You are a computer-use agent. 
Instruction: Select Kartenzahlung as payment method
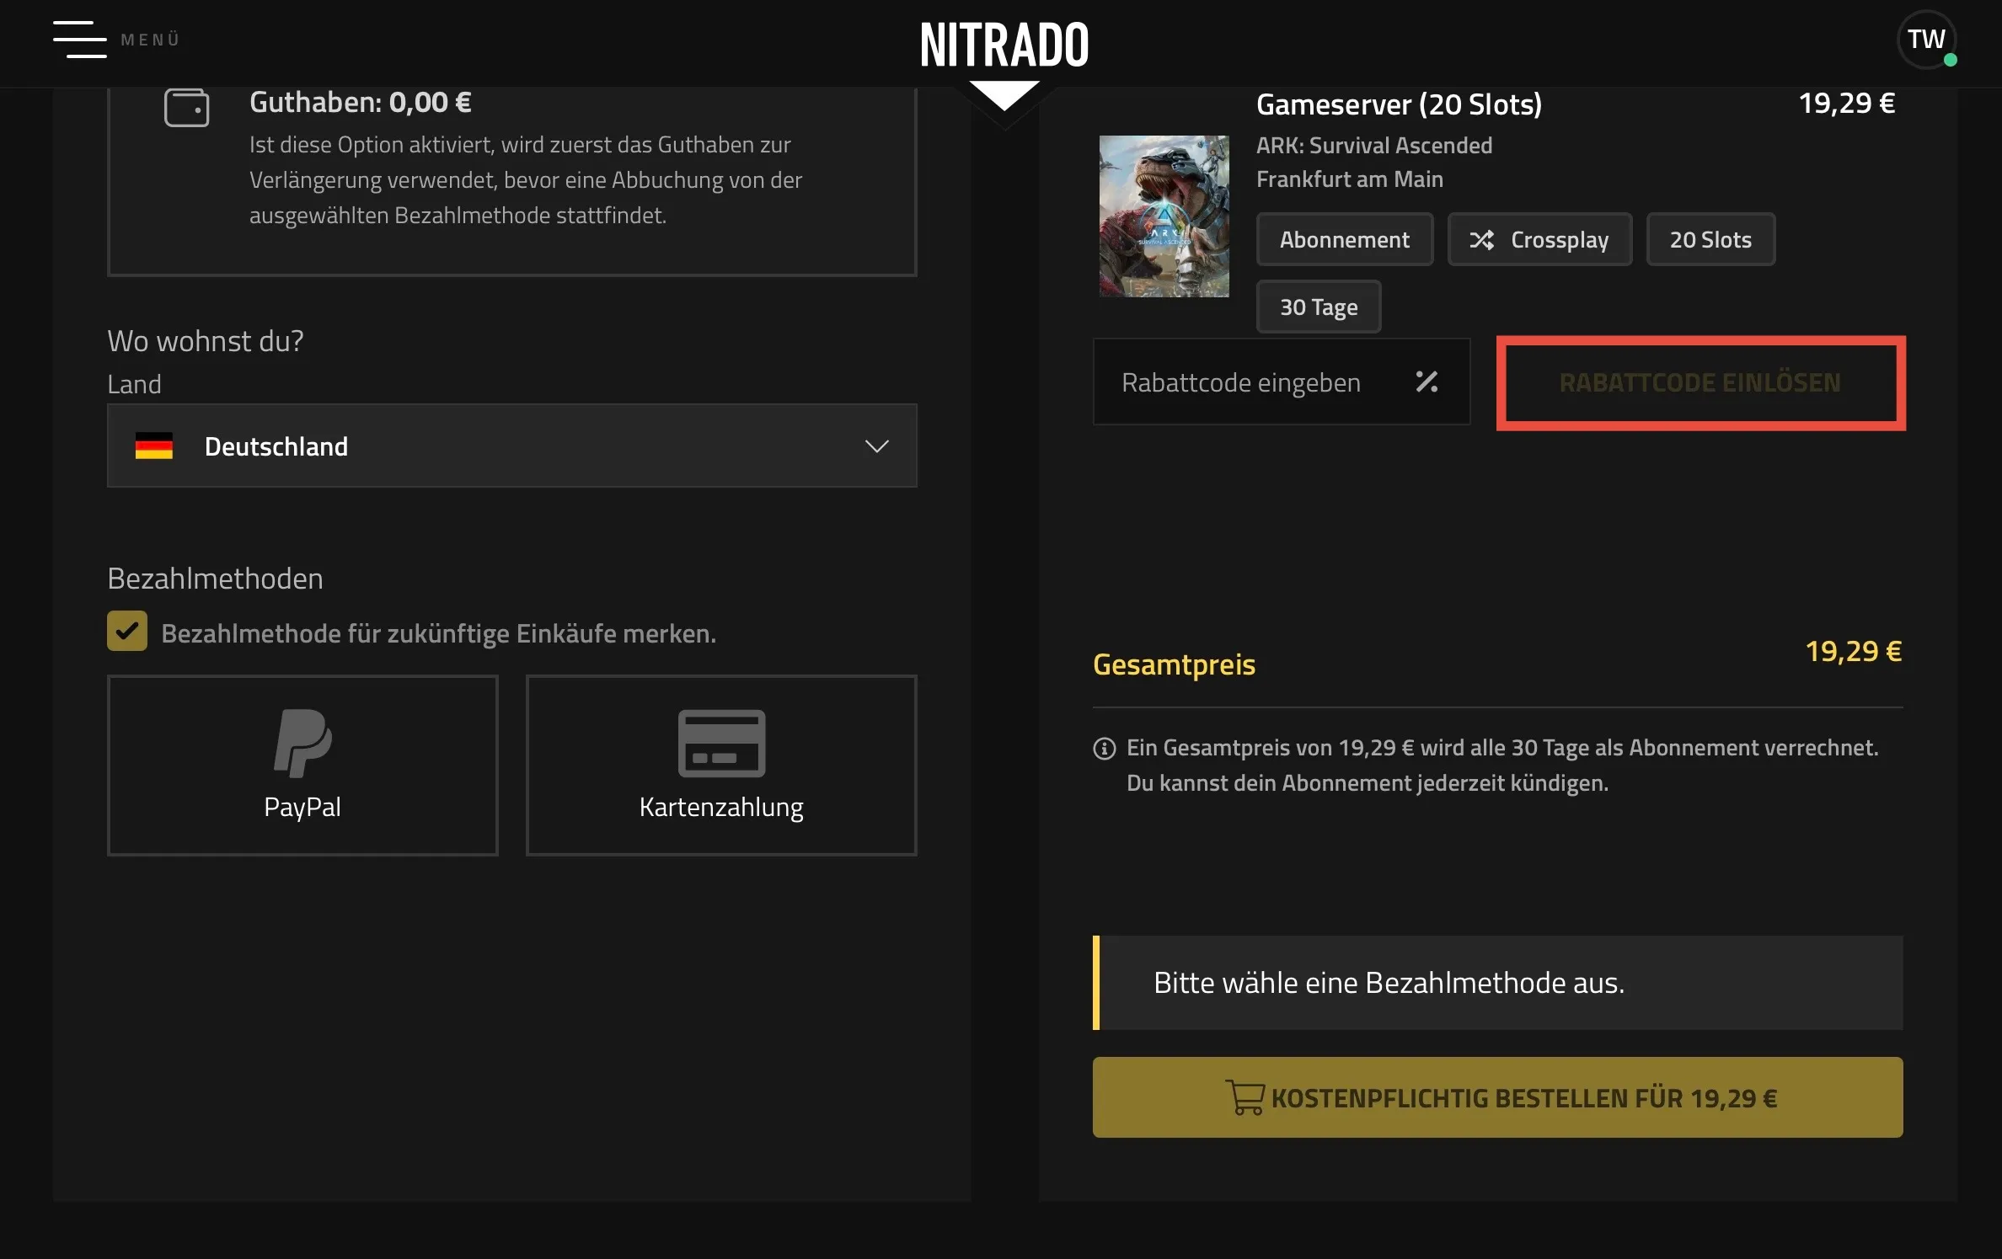(x=720, y=765)
